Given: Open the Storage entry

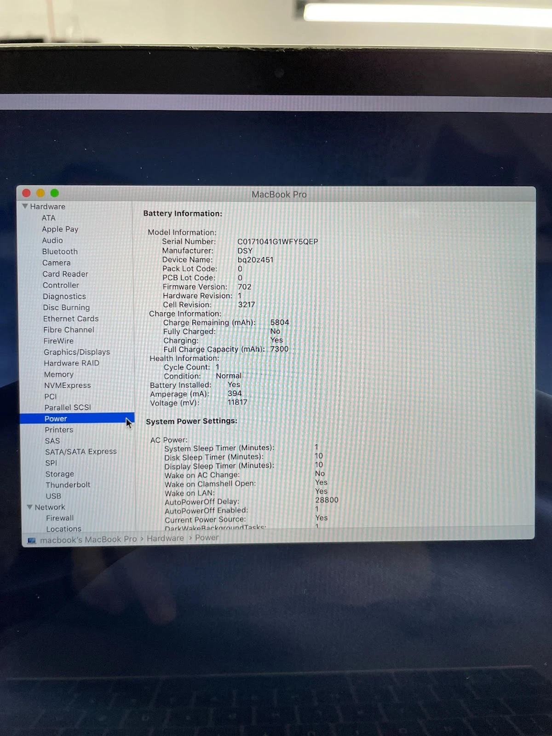Looking at the screenshot, I should coord(59,474).
